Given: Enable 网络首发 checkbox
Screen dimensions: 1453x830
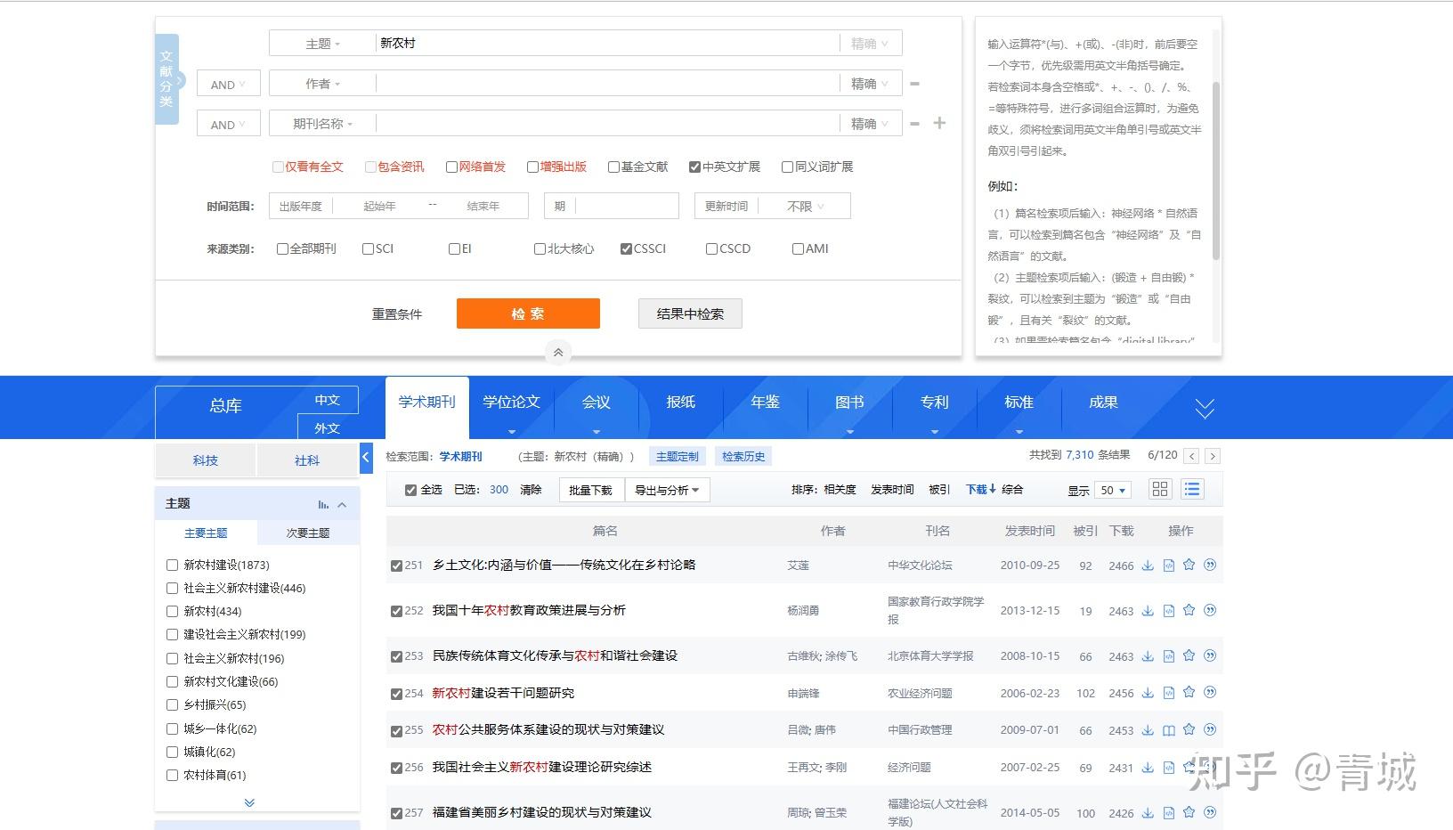Looking at the screenshot, I should (x=451, y=167).
